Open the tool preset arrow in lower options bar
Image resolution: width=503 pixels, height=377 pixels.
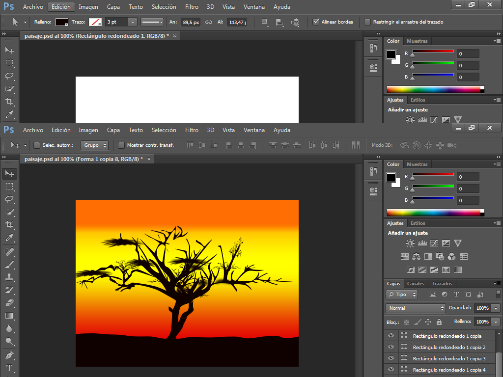(25, 145)
